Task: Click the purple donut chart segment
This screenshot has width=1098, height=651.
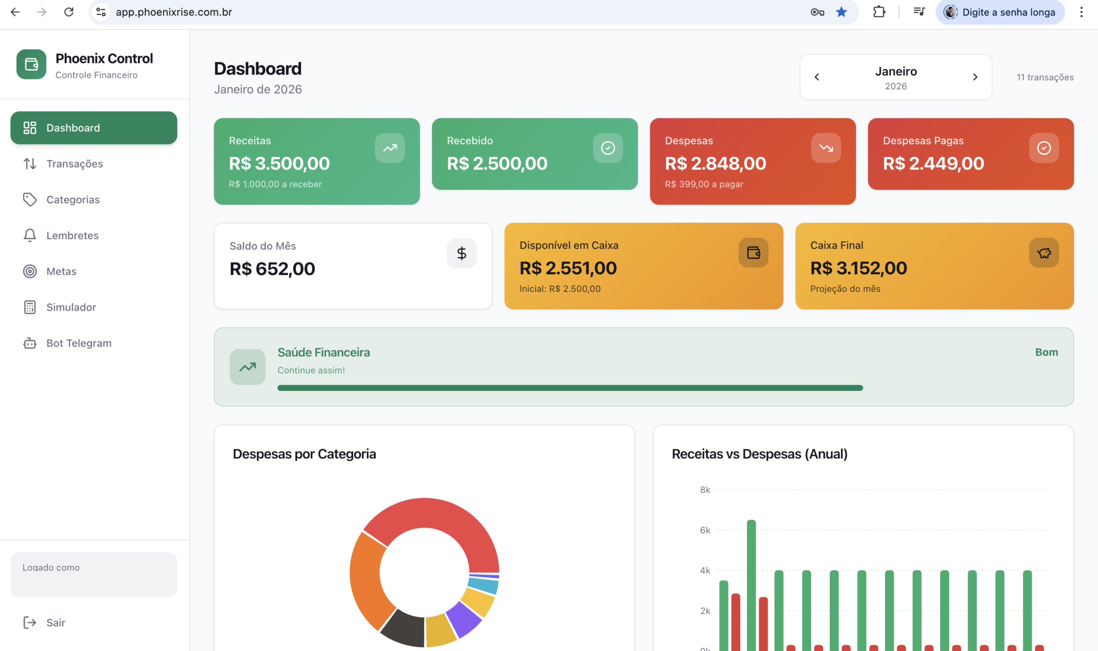Action: [x=465, y=620]
